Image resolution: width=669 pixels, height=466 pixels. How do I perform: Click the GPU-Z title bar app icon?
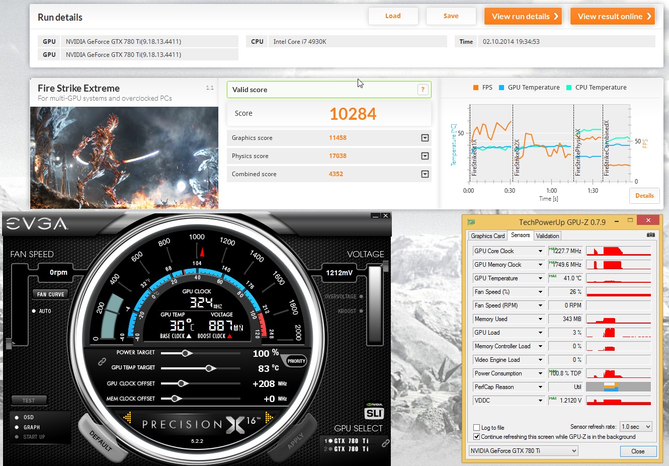tap(471, 222)
